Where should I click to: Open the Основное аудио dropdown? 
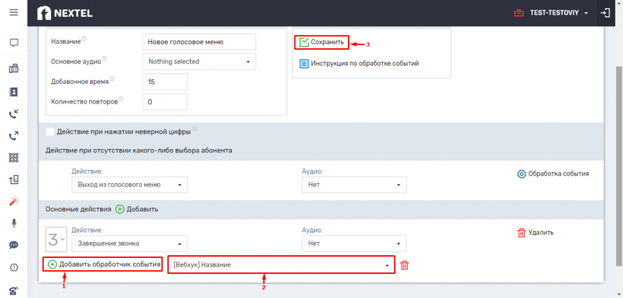click(x=199, y=61)
